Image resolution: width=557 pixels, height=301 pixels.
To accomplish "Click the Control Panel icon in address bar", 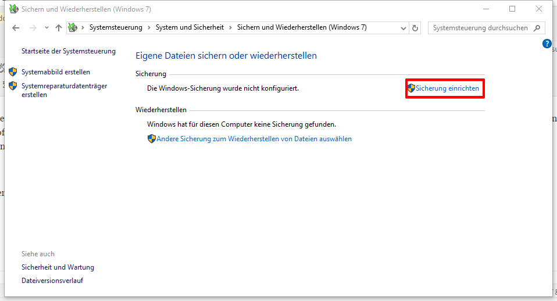I will [73, 27].
